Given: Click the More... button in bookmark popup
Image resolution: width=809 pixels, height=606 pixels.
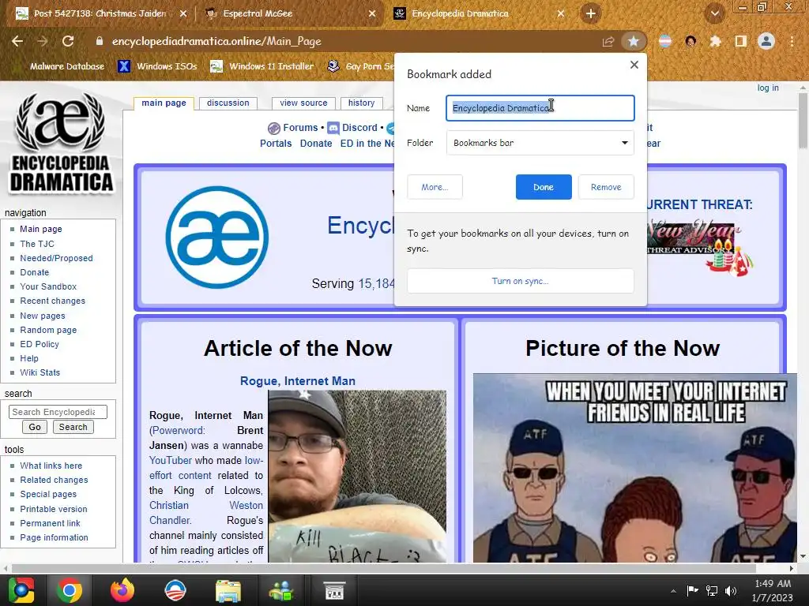Looking at the screenshot, I should click(435, 187).
